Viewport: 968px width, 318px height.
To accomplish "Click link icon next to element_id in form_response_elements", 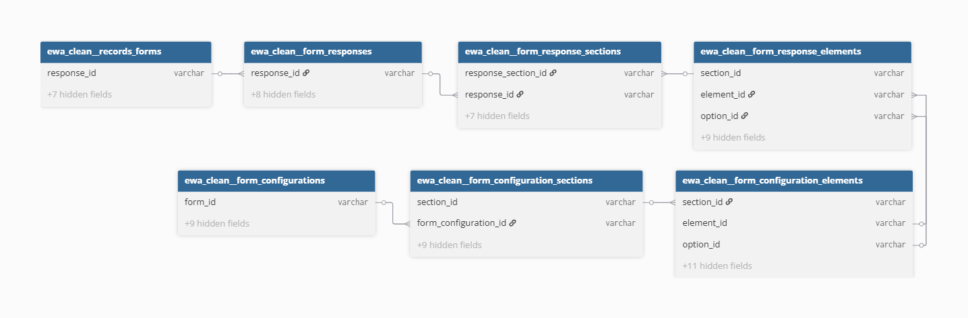I will click(x=752, y=95).
